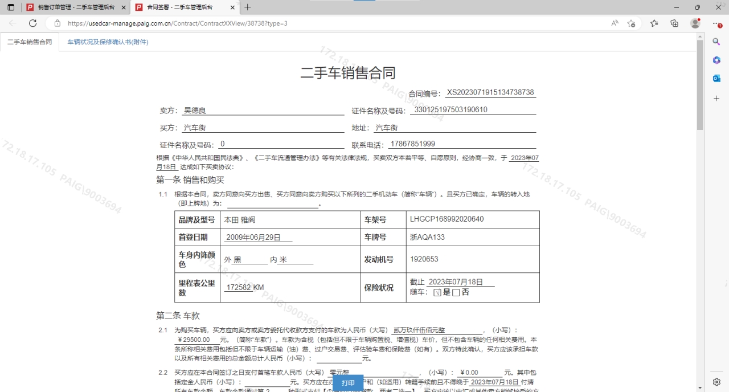The width and height of the screenshot is (729, 392).
Task: Click license plate 浙AQA133
Action: click(x=427, y=237)
